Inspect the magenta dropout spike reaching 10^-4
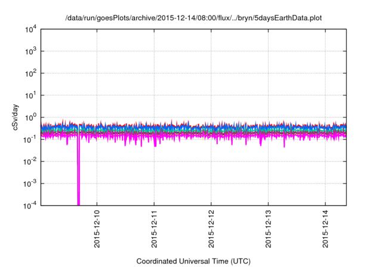The image size is (382, 267). (x=78, y=170)
